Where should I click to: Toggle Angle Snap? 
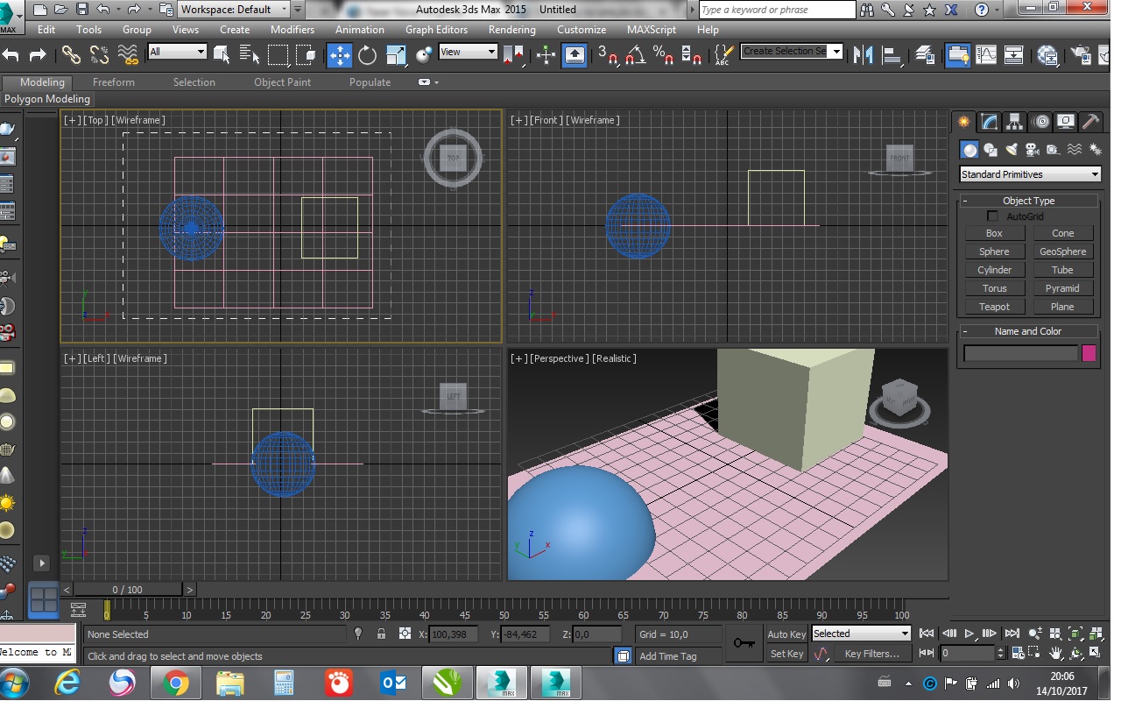click(635, 55)
